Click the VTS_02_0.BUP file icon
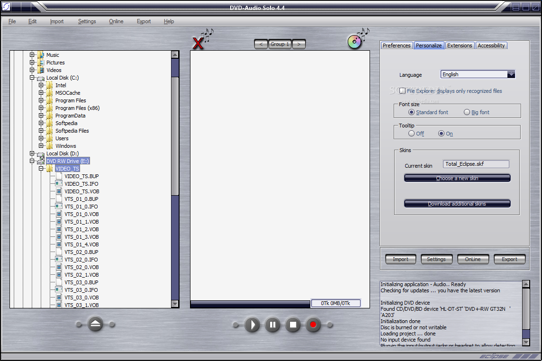Screen dimensions: 542x361 coord(59,252)
